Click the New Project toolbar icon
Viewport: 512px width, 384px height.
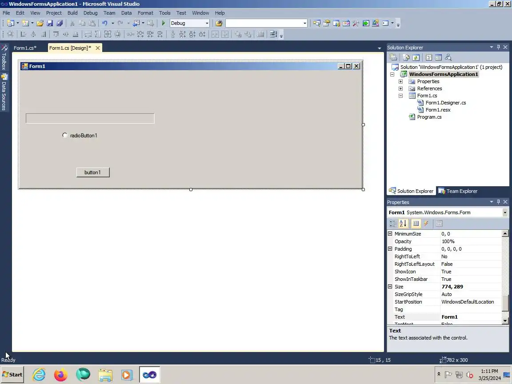(11, 23)
